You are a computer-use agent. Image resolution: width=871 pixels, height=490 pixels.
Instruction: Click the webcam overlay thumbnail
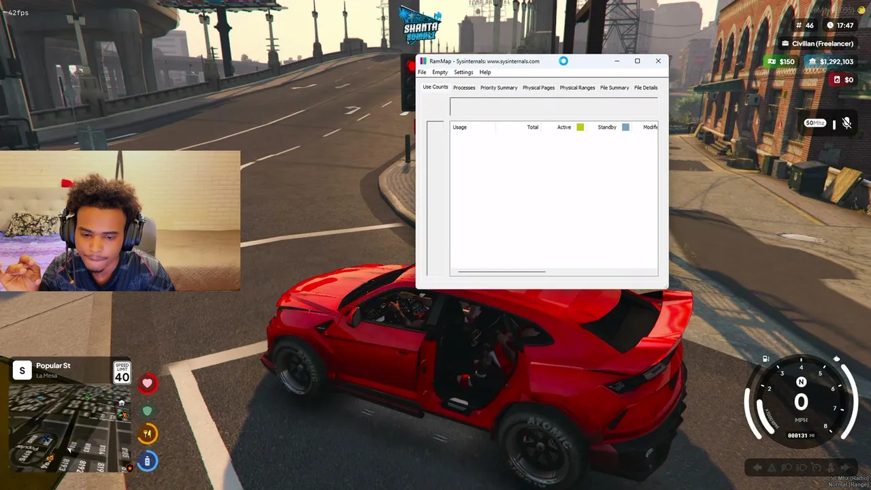point(120,221)
